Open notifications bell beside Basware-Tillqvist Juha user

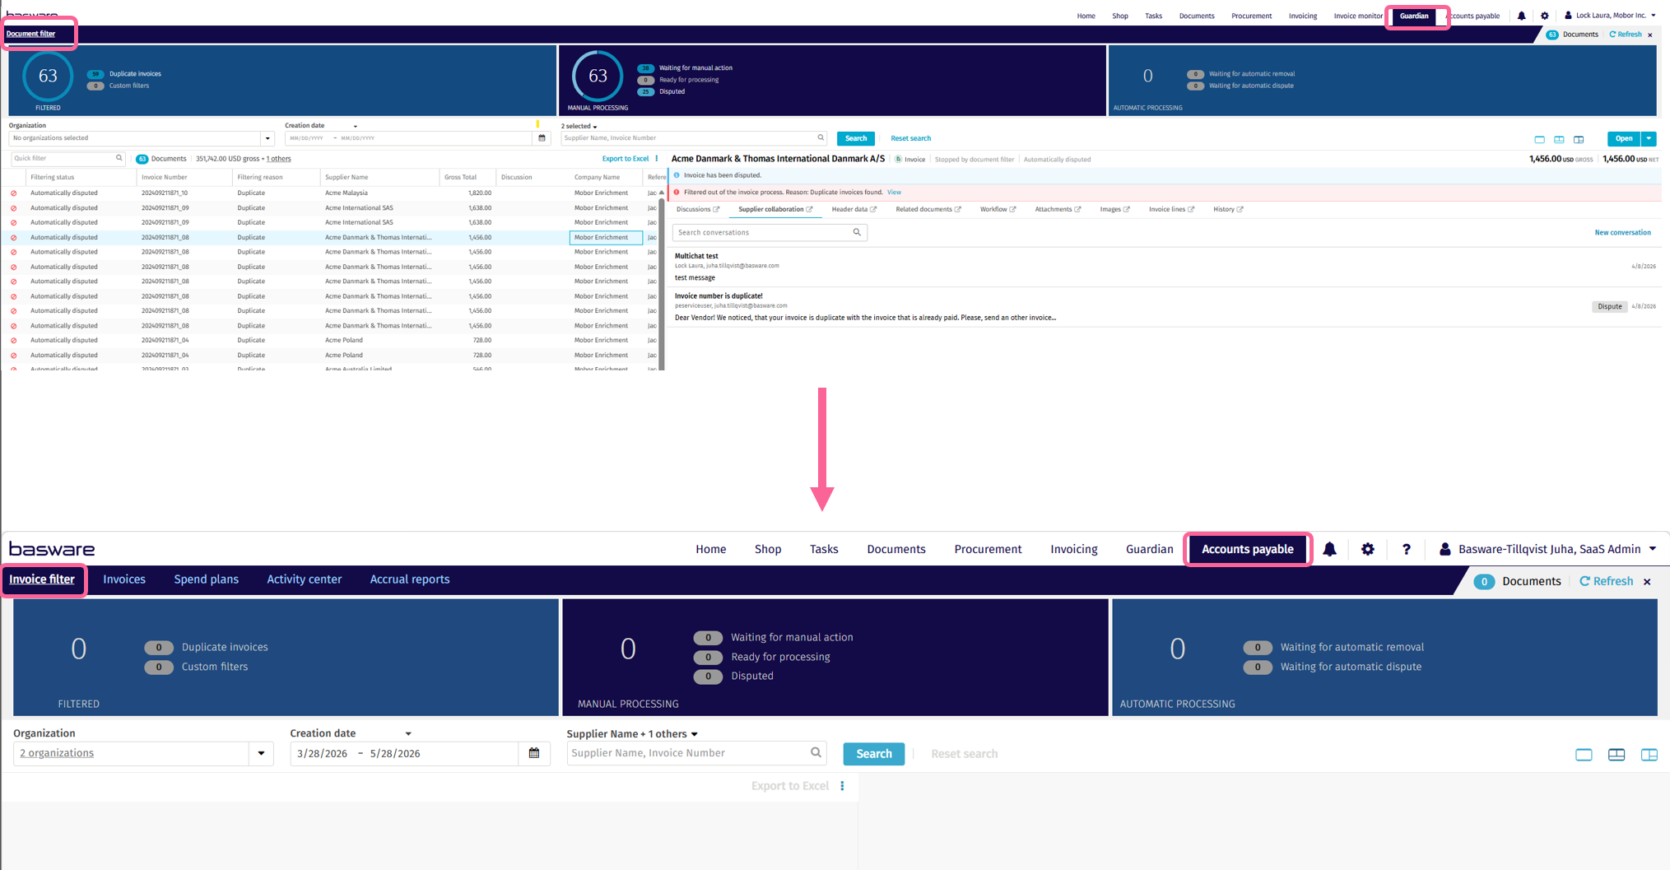1329,549
